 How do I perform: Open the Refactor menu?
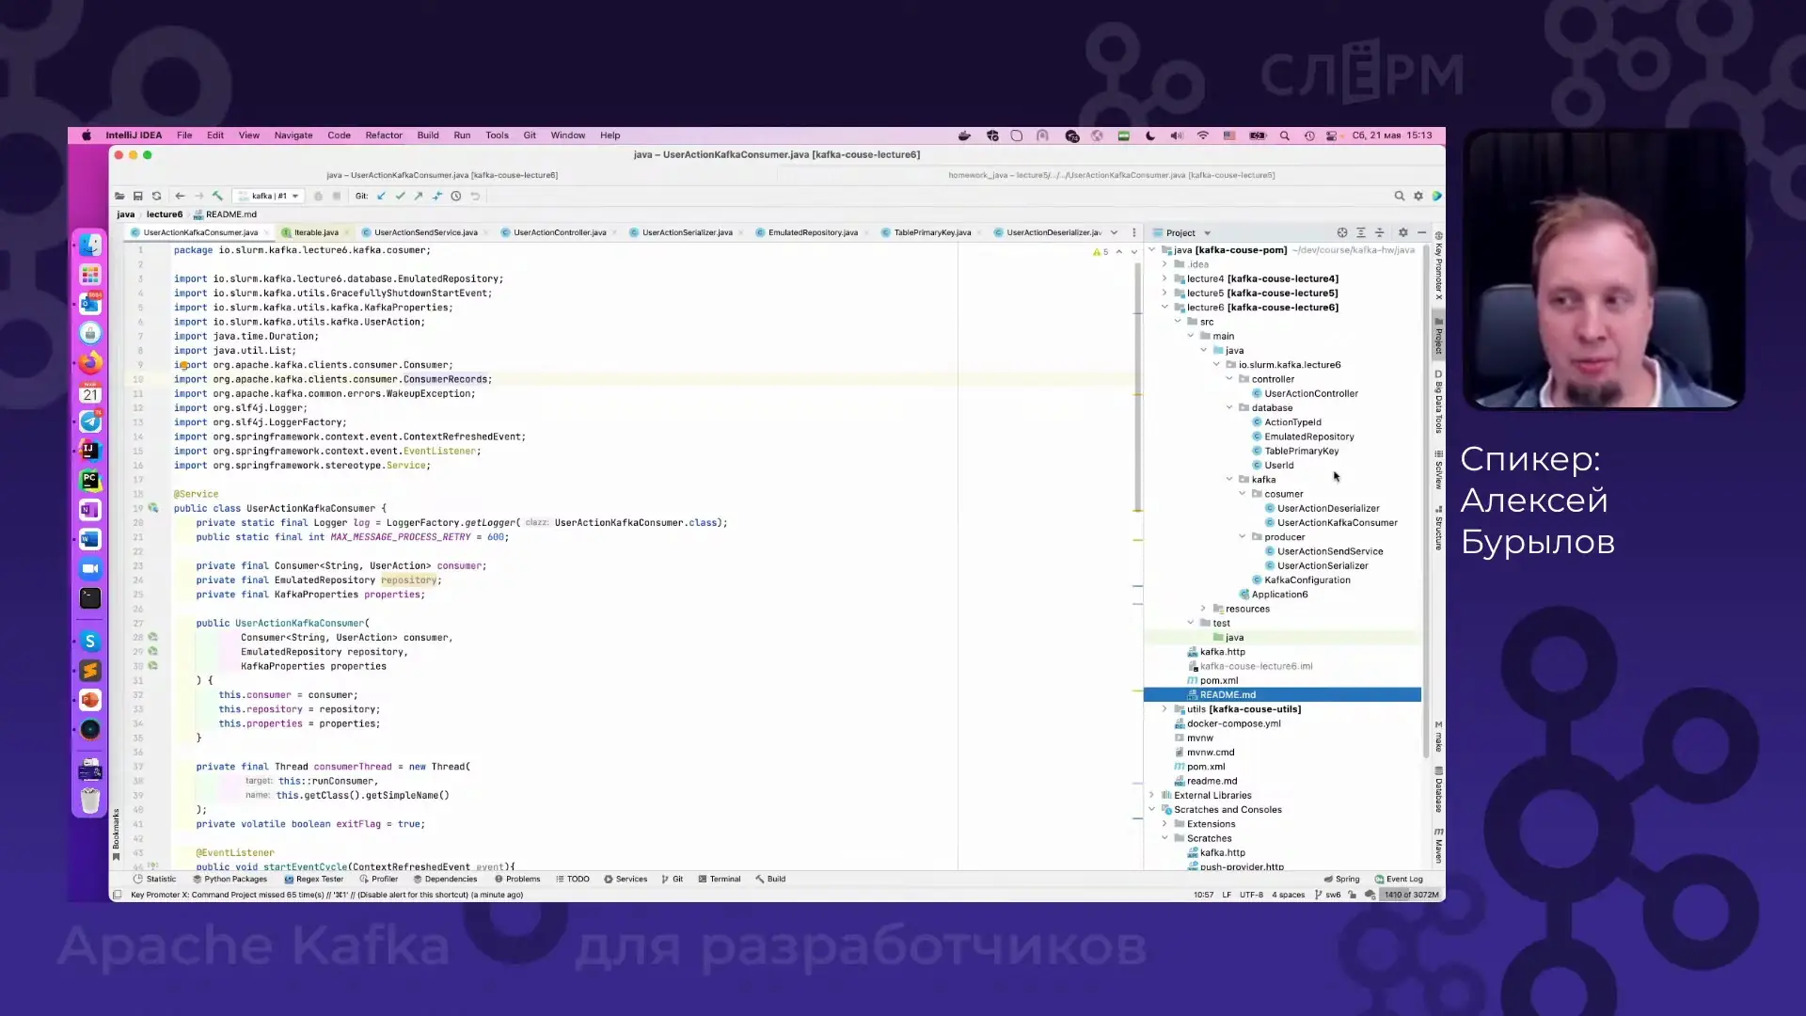[383, 135]
